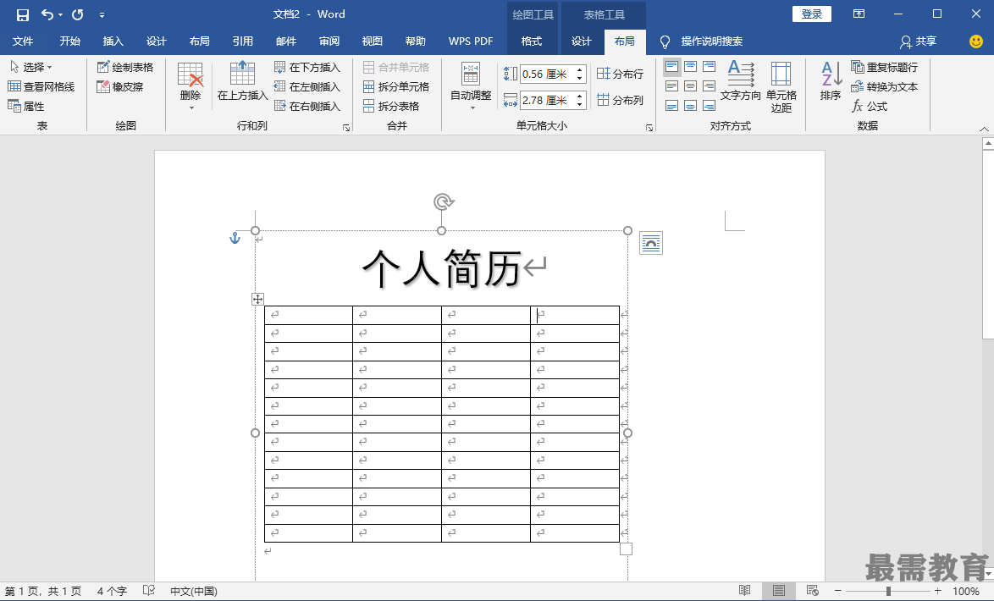994x601 pixels.
Task: Click the 排序 sort button
Action: click(x=831, y=80)
